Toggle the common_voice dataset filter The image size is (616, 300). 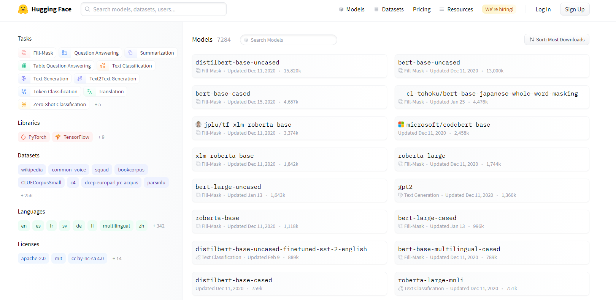pyautogui.click(x=69, y=170)
